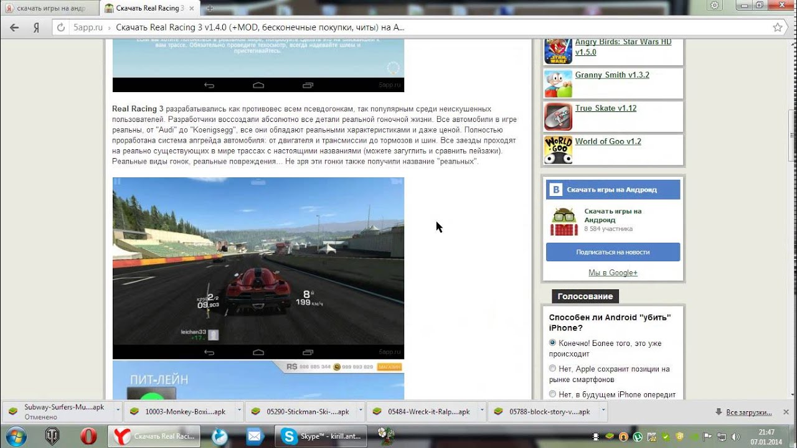Select 'Нет, в будущем iPhone опередит' option
The height and width of the screenshot is (448, 797).
point(552,394)
